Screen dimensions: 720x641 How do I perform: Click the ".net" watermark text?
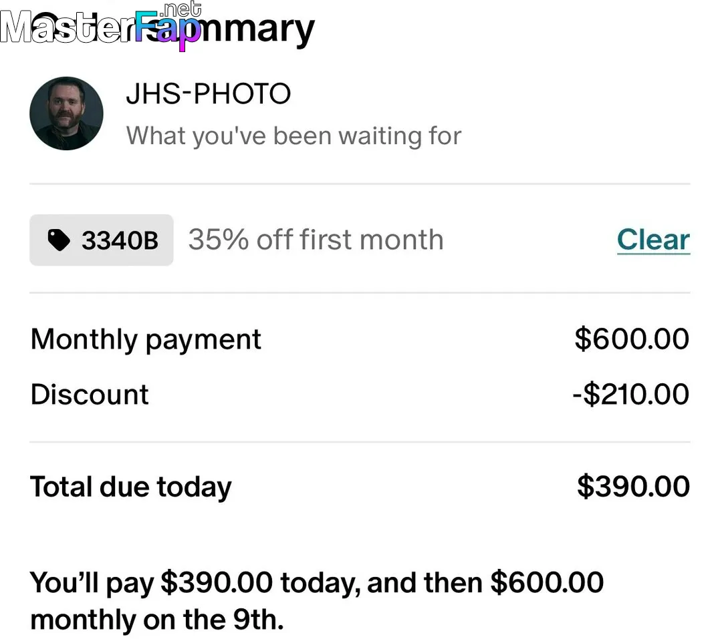click(x=181, y=8)
